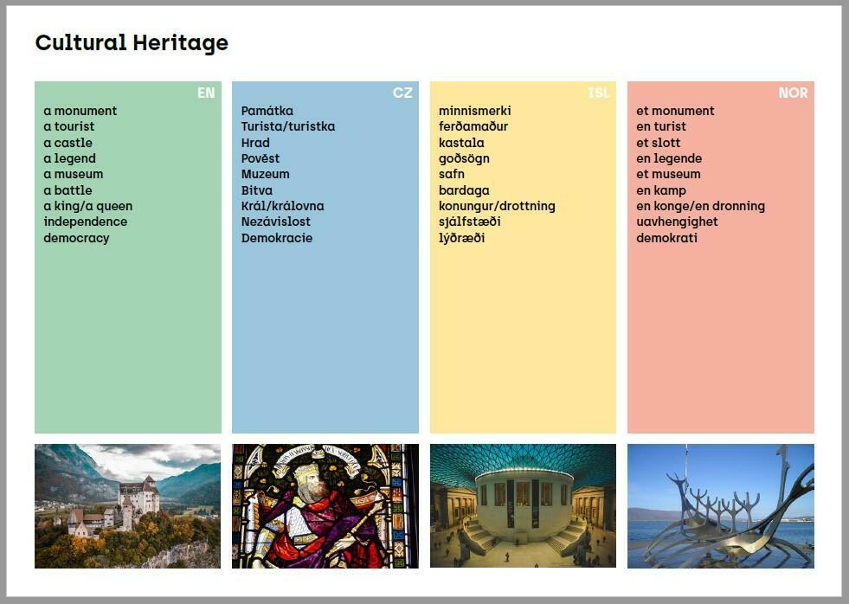Select the Czech word 'Hrad'
This screenshot has width=849, height=604.
point(255,143)
